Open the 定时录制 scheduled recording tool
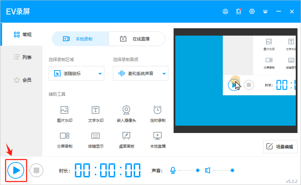301x185 pixels. coord(157,113)
